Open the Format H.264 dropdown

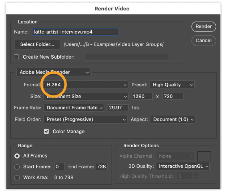86,85
